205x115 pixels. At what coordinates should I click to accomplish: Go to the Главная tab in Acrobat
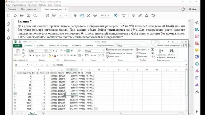12,9
